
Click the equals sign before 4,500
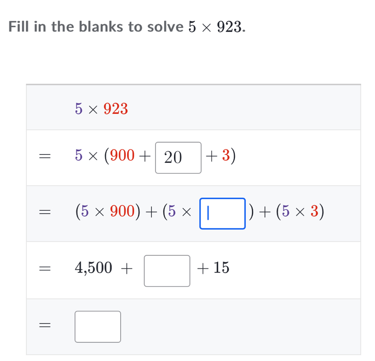click(44, 269)
